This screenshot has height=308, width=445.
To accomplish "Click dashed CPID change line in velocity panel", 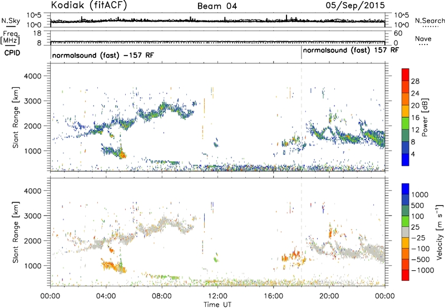I will [301, 232].
